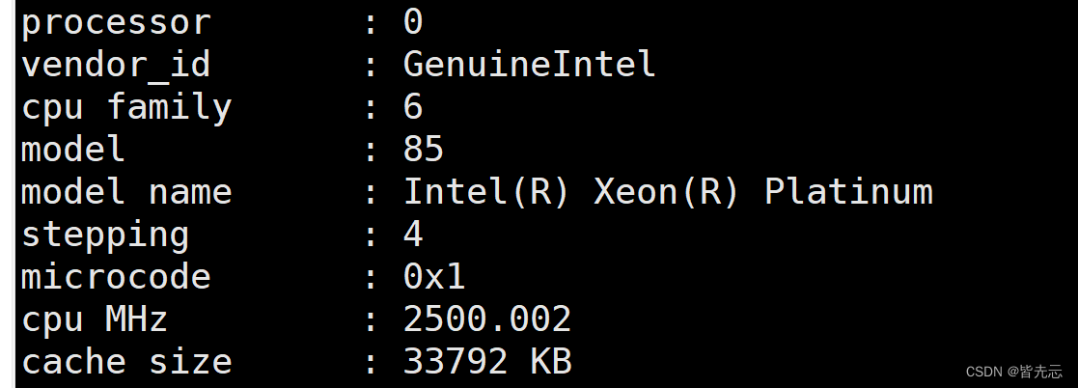Click the GenuineIntel value
The image size is (1078, 388).
click(x=530, y=64)
